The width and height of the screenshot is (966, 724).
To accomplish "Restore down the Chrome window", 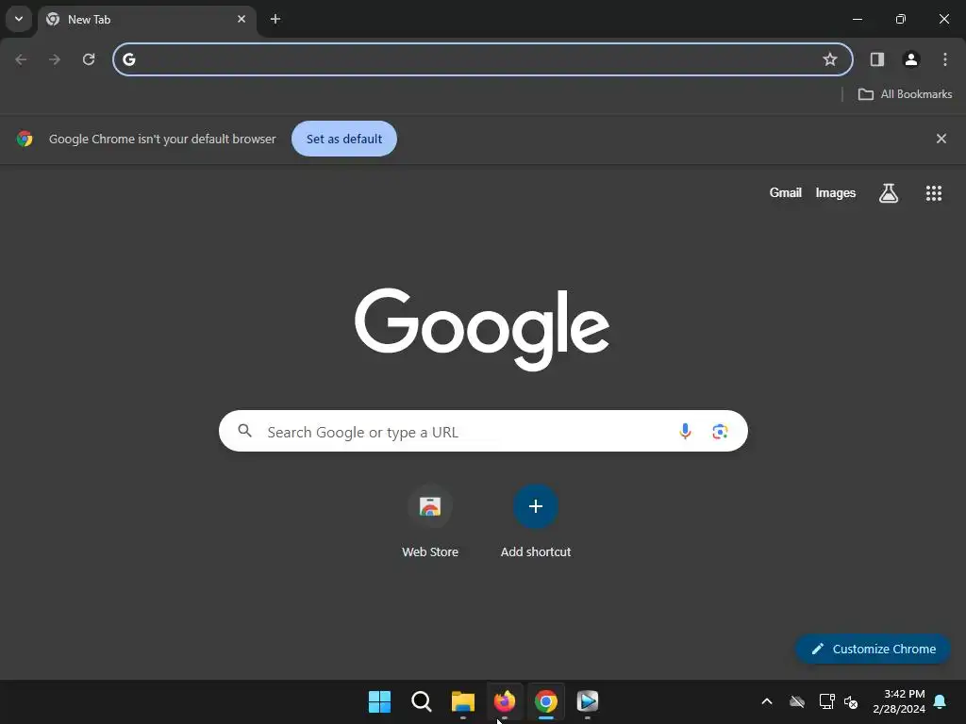I will click(901, 19).
